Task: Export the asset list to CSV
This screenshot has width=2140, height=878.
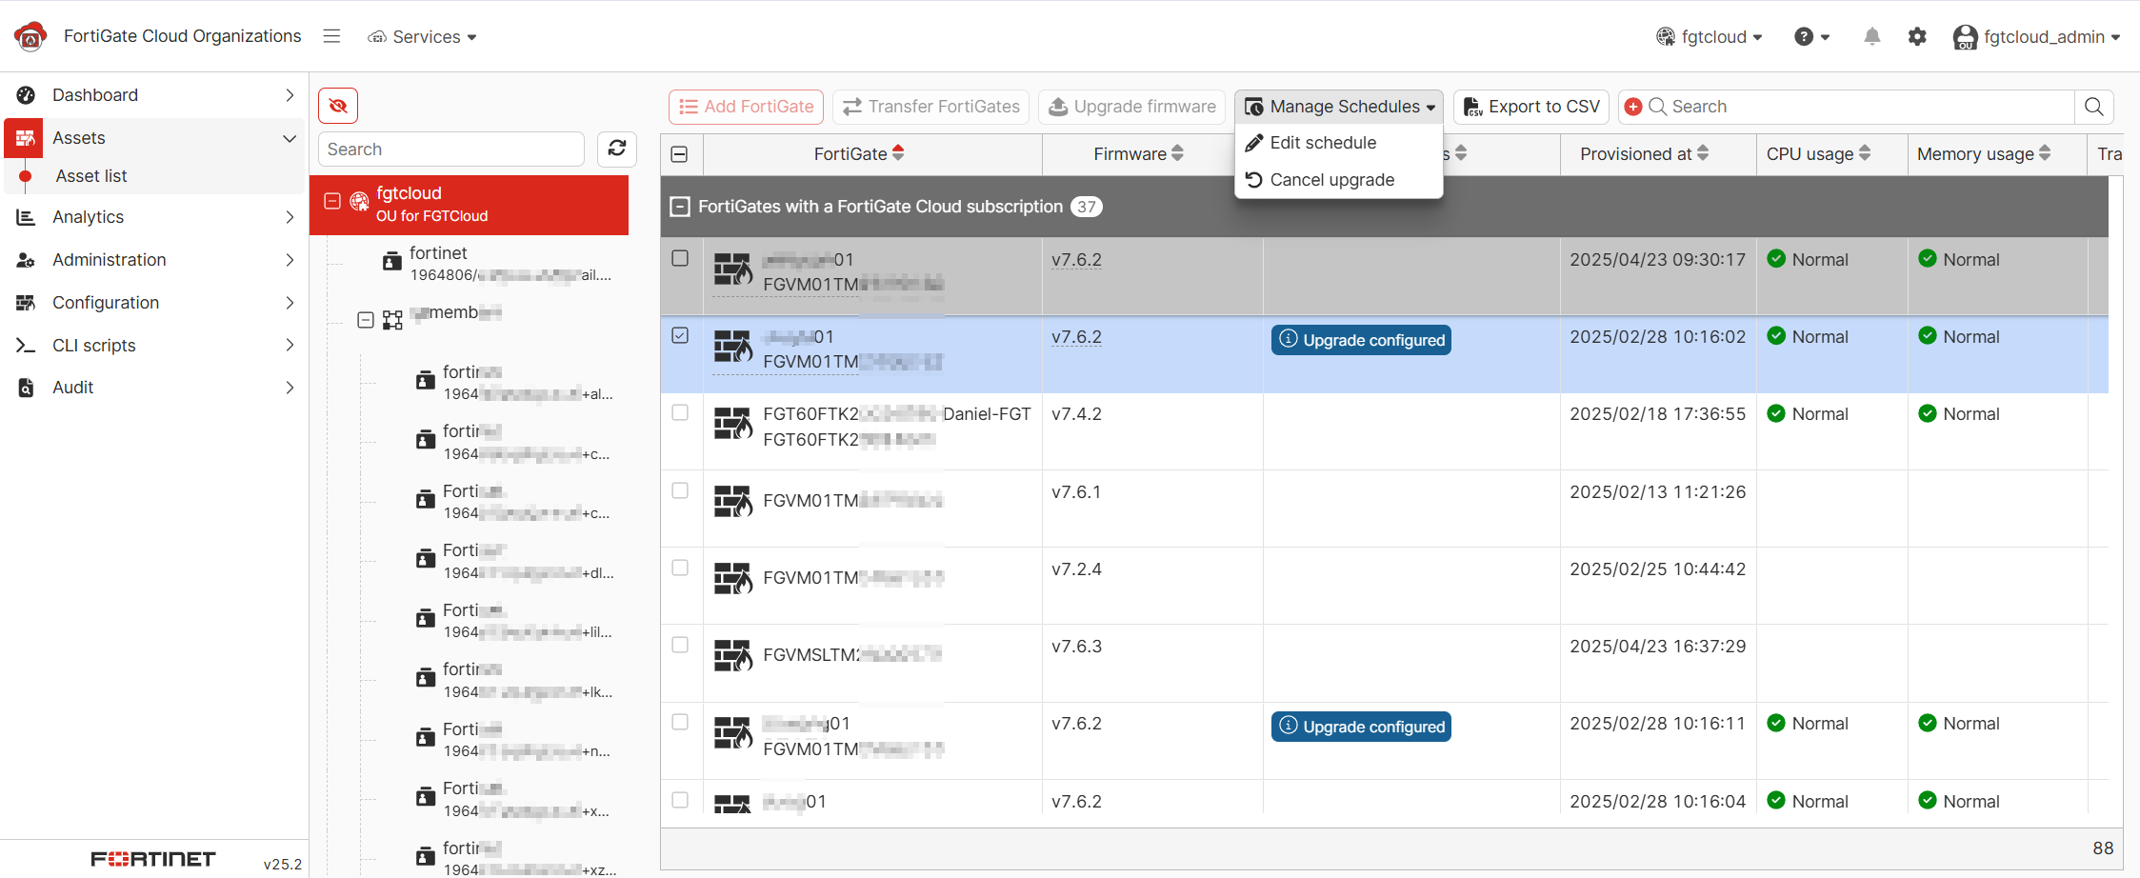Action: click(x=1531, y=107)
